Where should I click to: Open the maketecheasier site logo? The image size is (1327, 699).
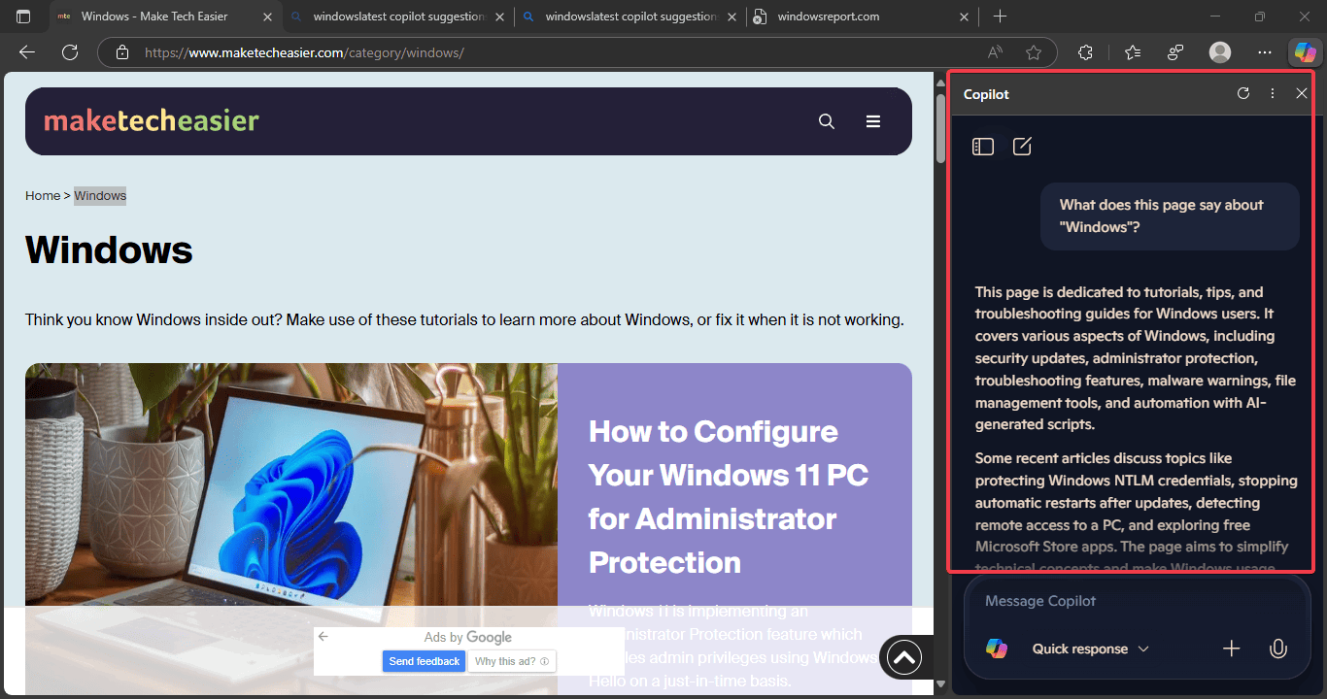tap(152, 121)
